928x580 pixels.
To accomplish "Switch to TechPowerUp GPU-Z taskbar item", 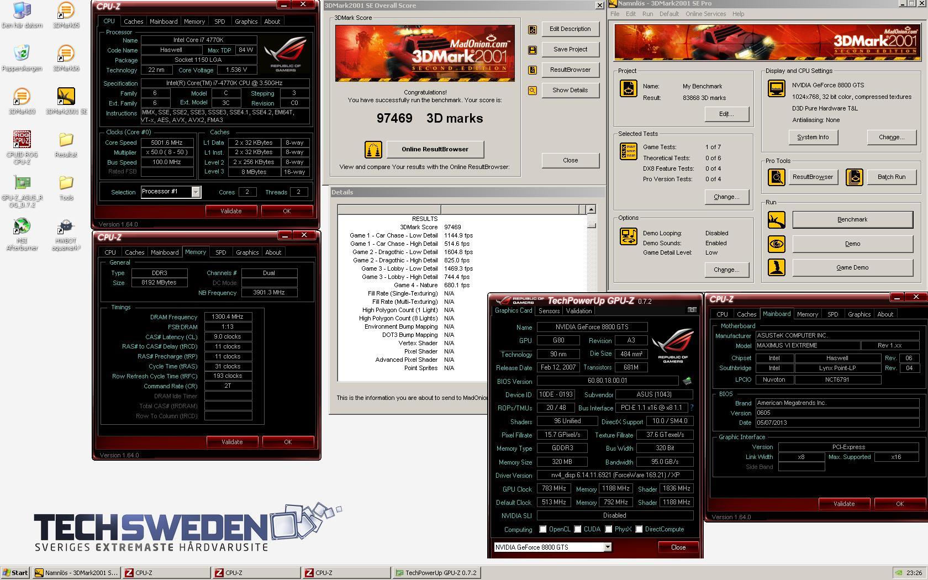I will 436,573.
